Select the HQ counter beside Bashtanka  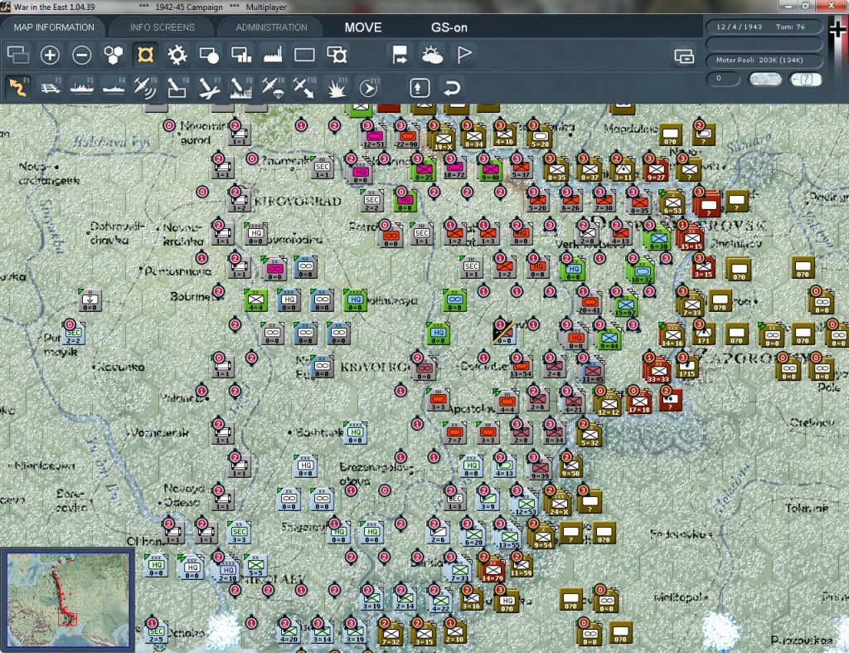[x=355, y=432]
